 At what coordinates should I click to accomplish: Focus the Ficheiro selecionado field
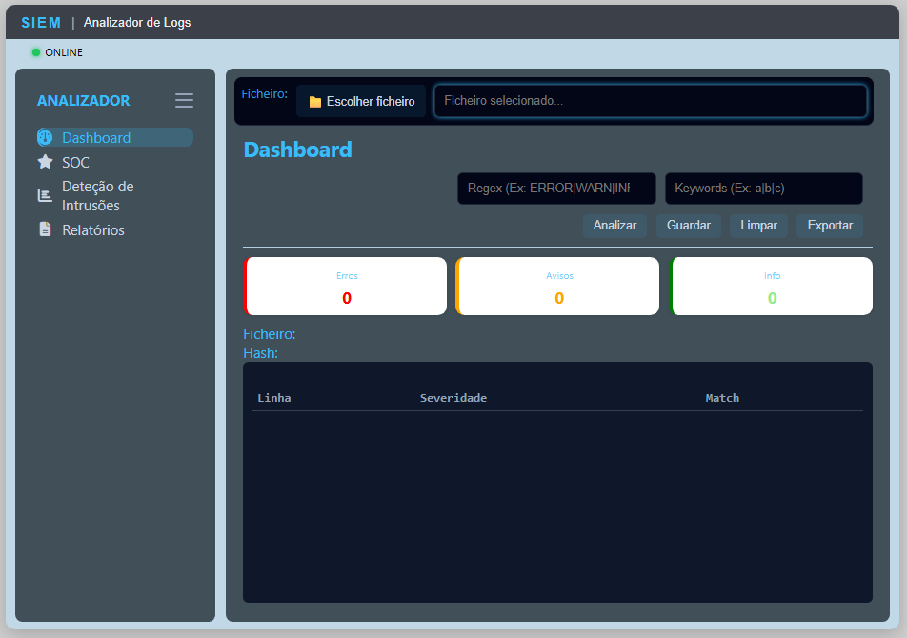pos(651,101)
